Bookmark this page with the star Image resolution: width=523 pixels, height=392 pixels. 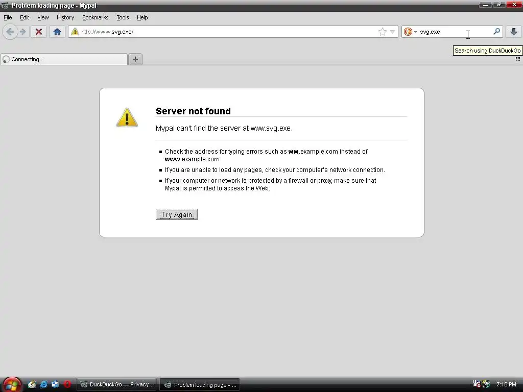click(382, 32)
